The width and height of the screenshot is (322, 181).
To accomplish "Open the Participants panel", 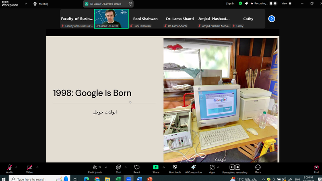I will coord(95,169).
